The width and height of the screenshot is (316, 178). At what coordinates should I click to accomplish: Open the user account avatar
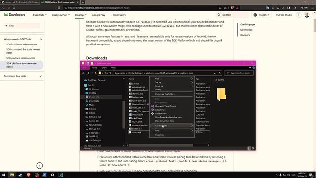click(307, 15)
